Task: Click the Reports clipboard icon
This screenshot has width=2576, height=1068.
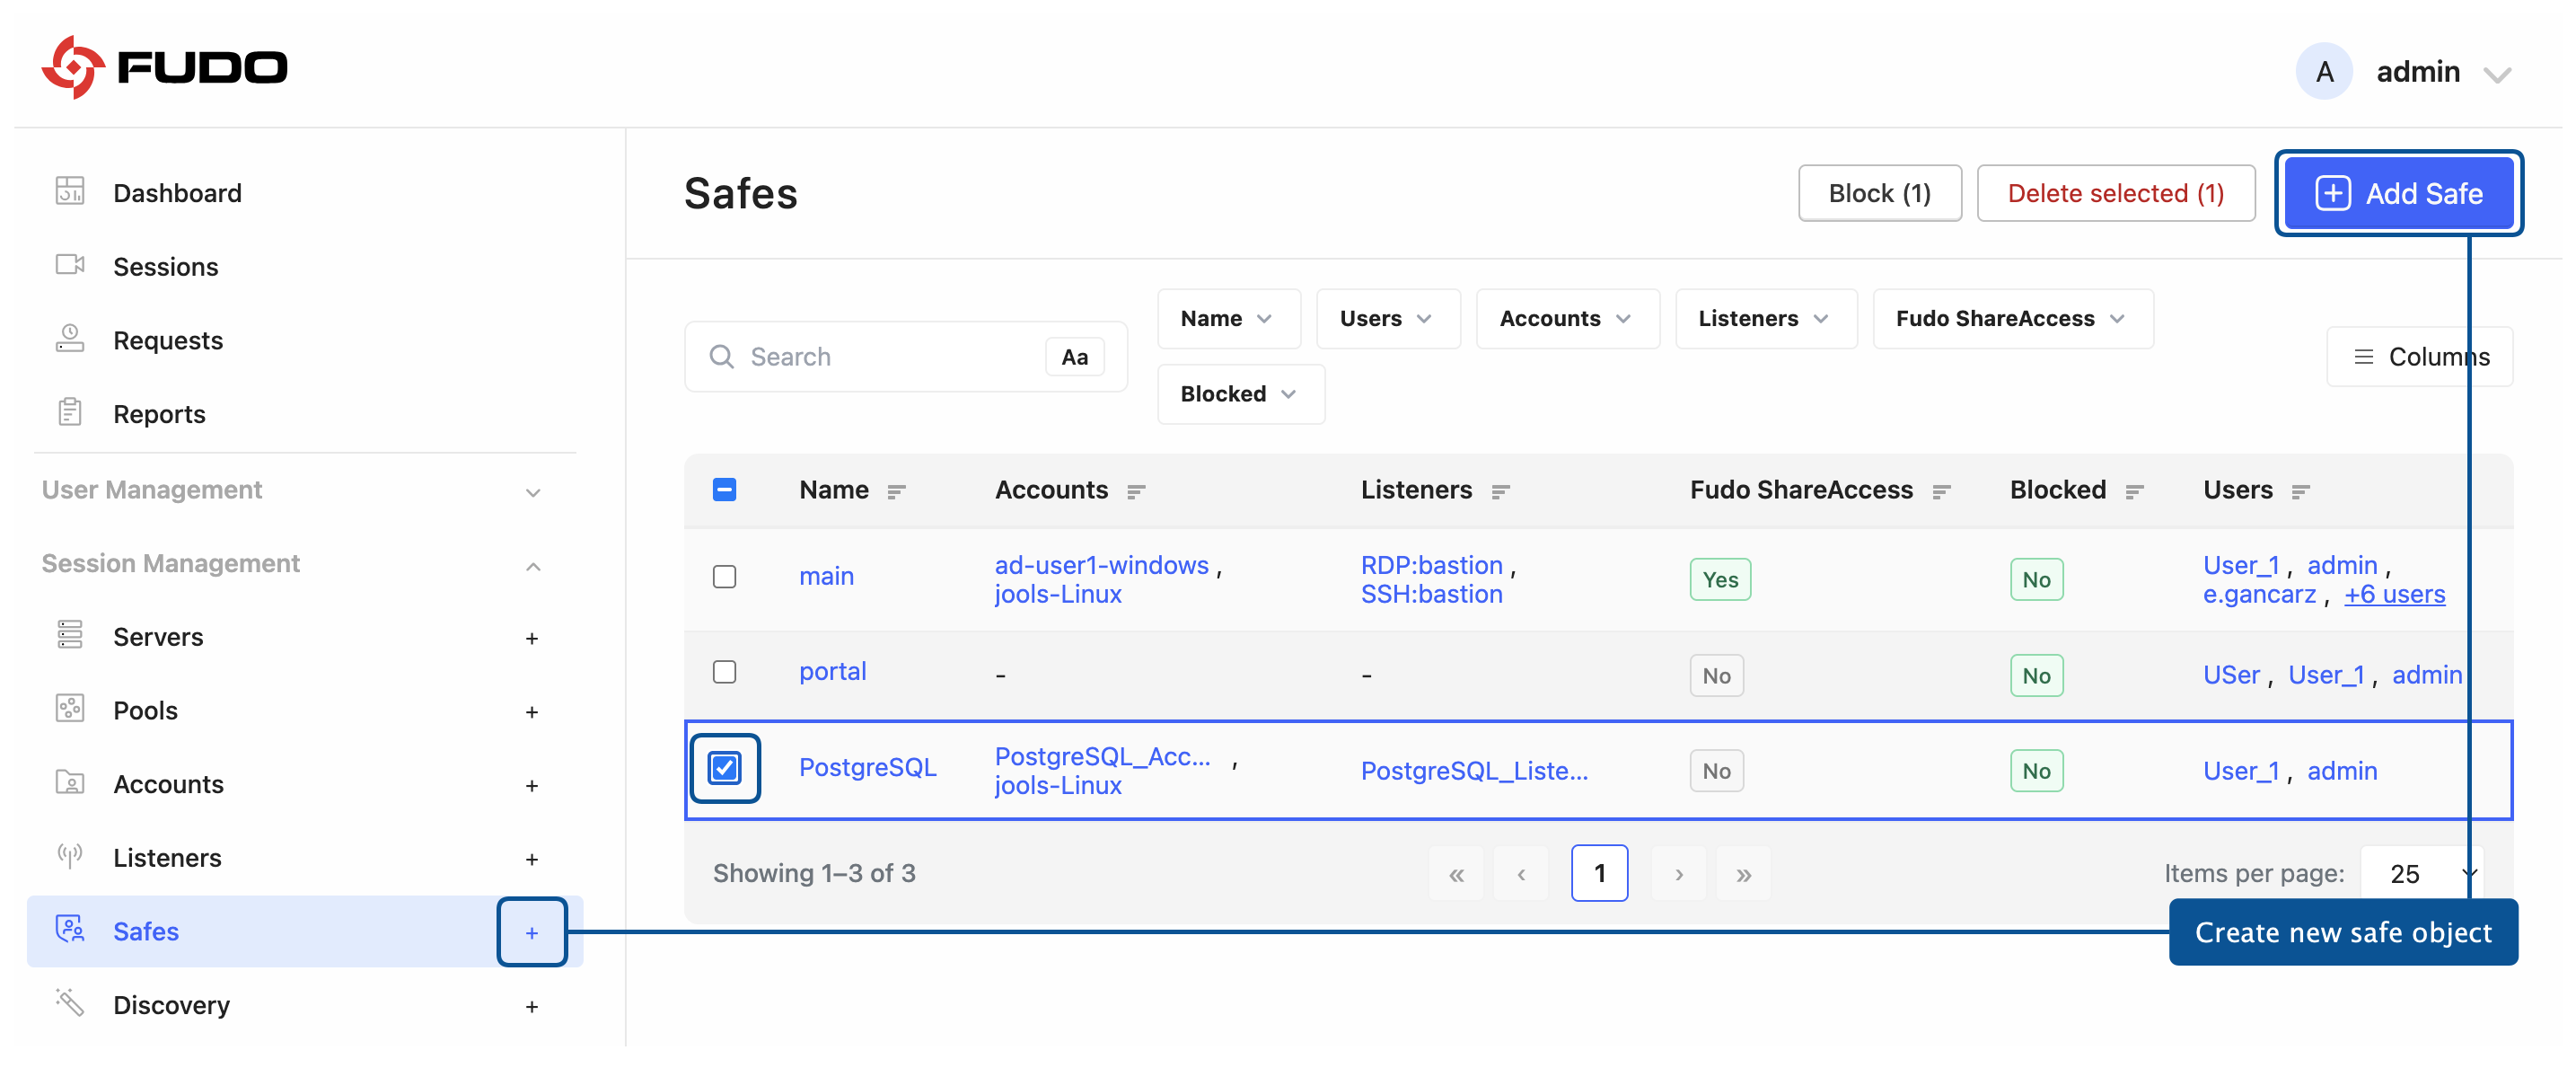Action: click(69, 412)
